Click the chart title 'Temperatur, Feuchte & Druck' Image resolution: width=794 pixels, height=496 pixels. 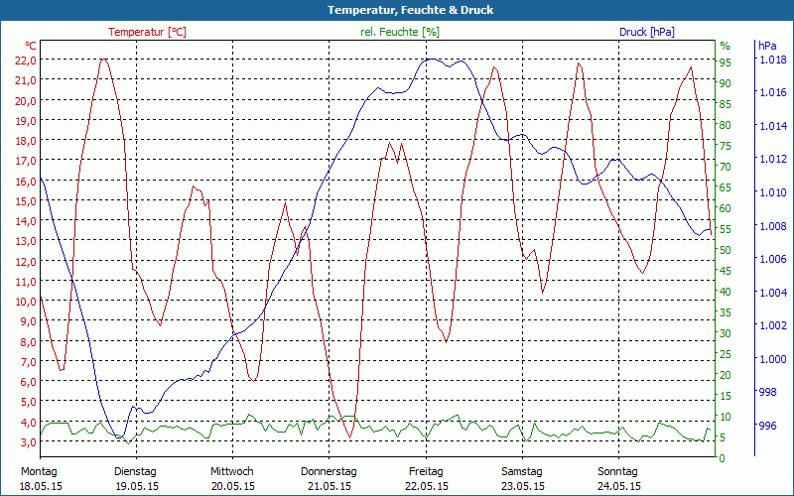[x=397, y=10]
